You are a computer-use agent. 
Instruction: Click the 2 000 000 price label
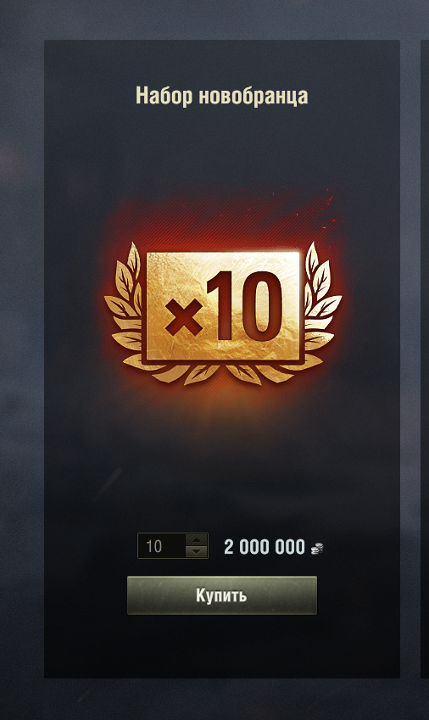coord(265,547)
